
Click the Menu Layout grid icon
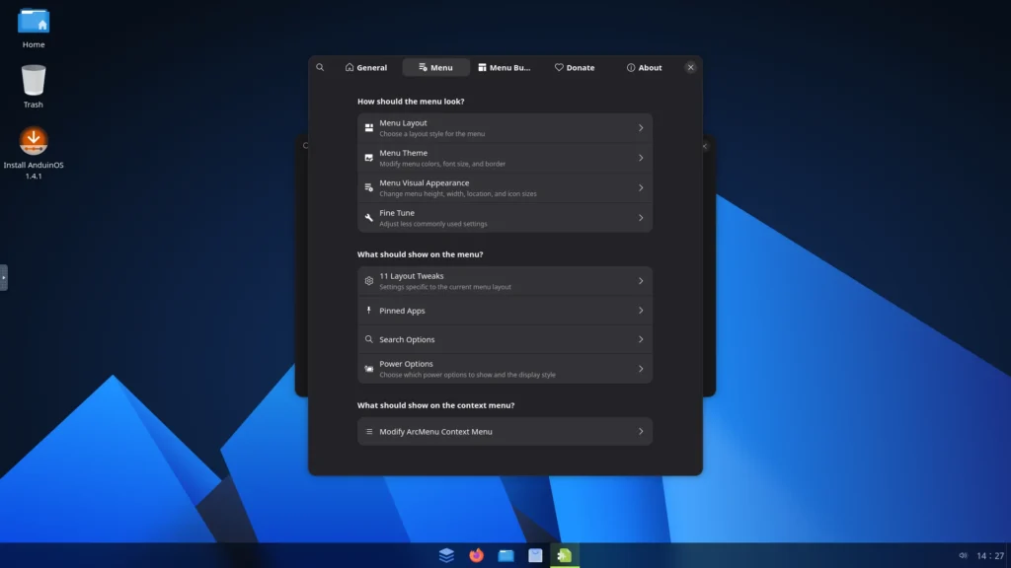click(x=369, y=127)
